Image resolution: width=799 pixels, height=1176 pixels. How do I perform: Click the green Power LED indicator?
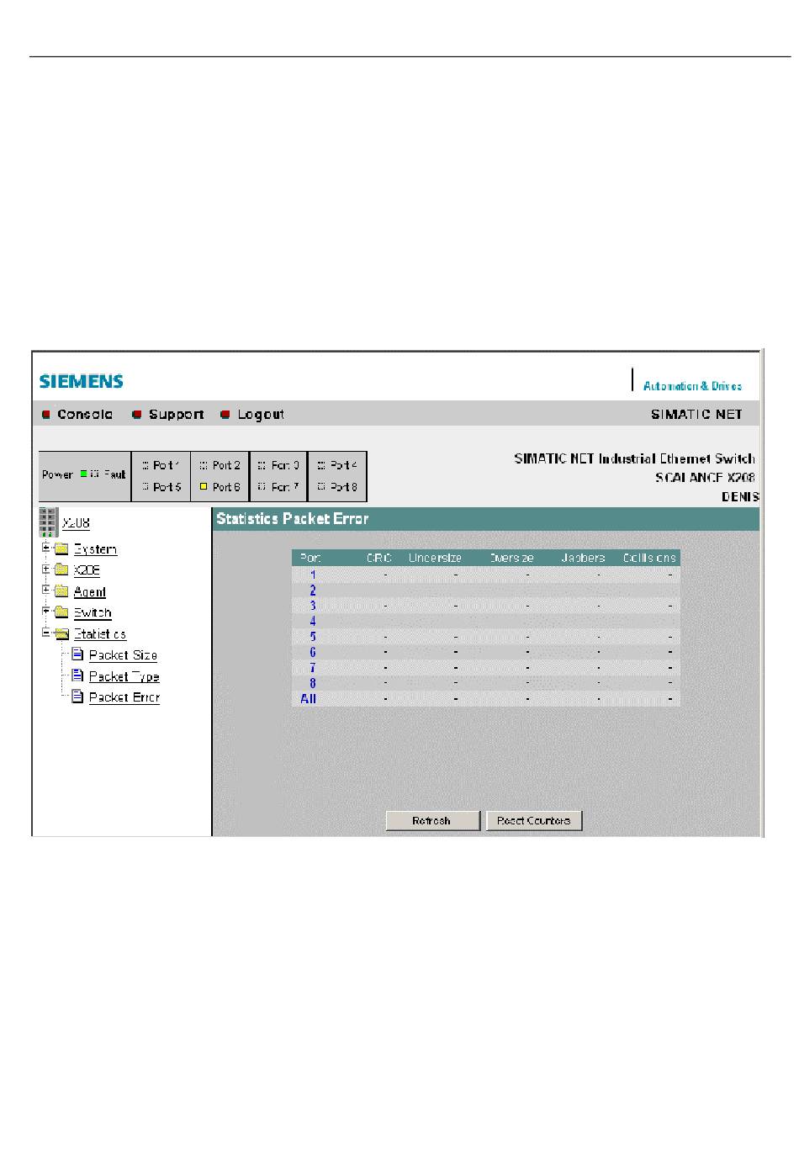[x=83, y=474]
